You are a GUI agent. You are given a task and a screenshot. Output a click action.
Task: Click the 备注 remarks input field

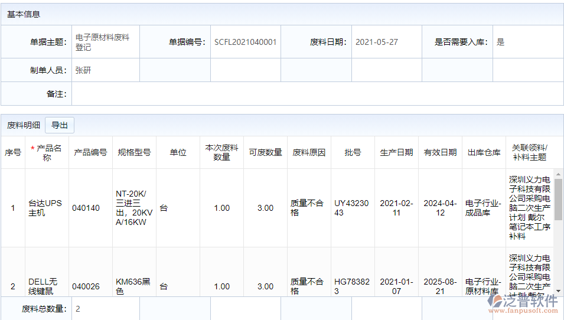pyautogui.click(x=317, y=94)
